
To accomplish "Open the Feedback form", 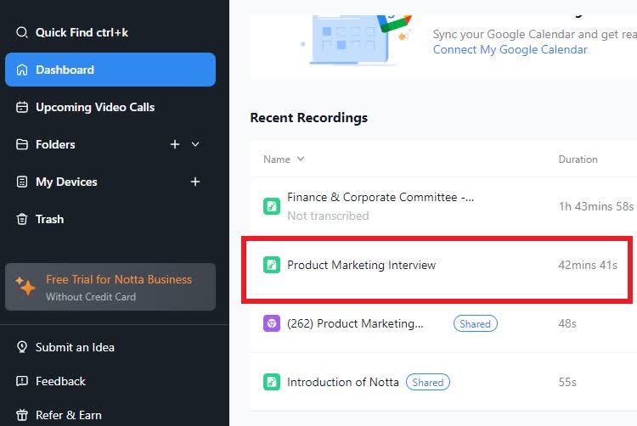I will point(60,381).
